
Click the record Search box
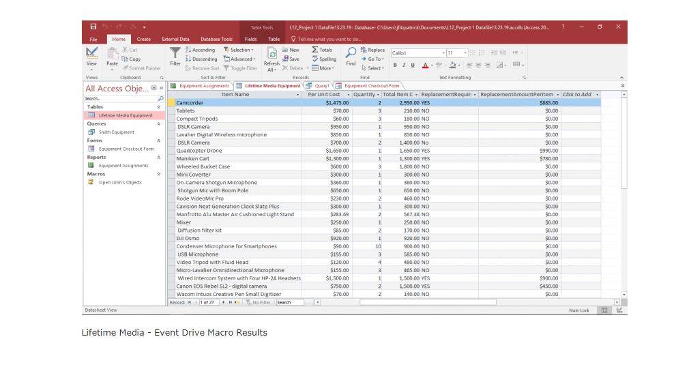pos(290,303)
